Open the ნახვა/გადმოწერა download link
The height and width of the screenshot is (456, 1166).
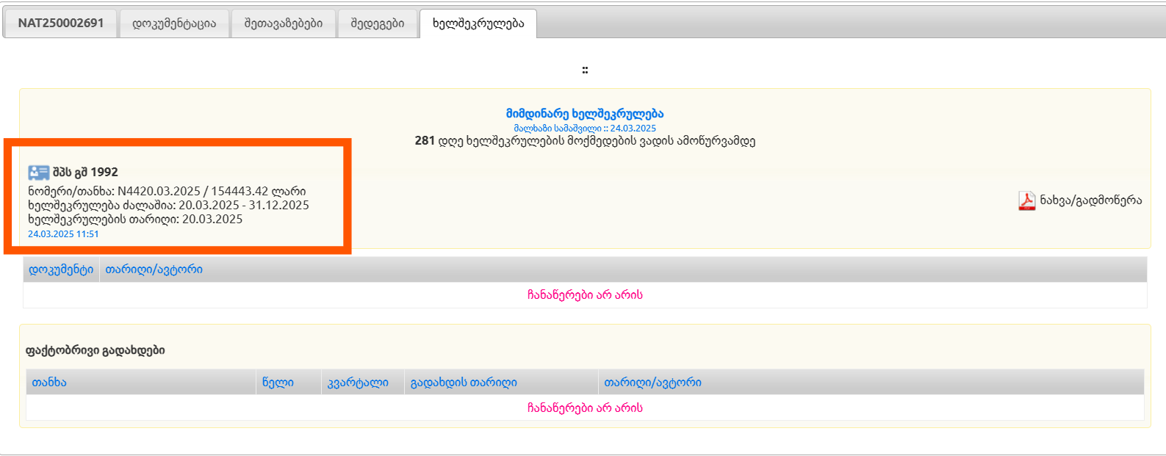click(x=1090, y=200)
